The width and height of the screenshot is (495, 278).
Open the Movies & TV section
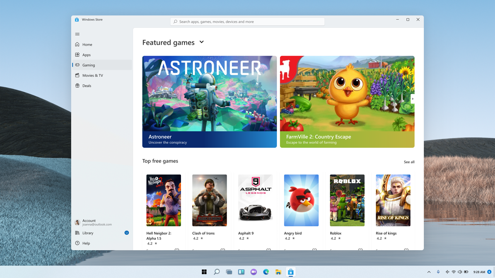pos(102,75)
